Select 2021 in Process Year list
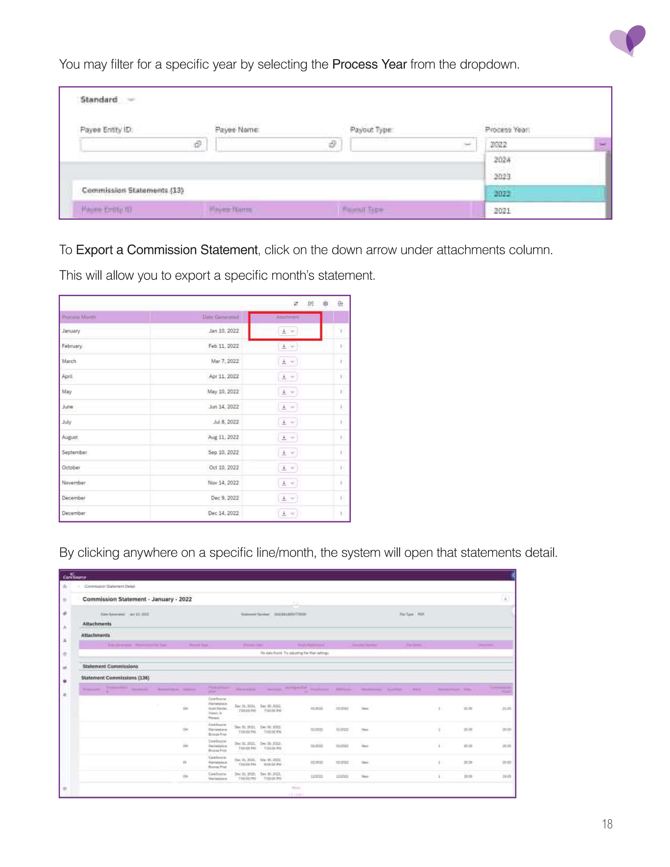670x867 pixels. pos(545,211)
